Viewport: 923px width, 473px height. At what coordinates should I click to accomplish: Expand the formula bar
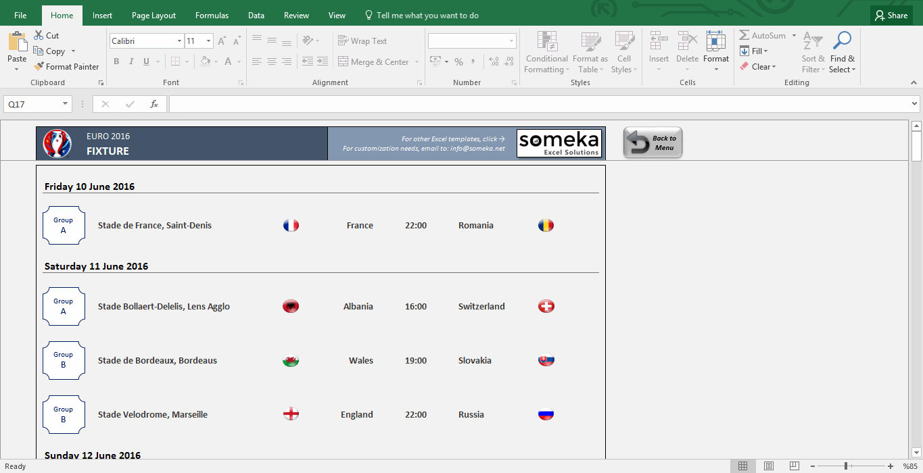tap(915, 104)
